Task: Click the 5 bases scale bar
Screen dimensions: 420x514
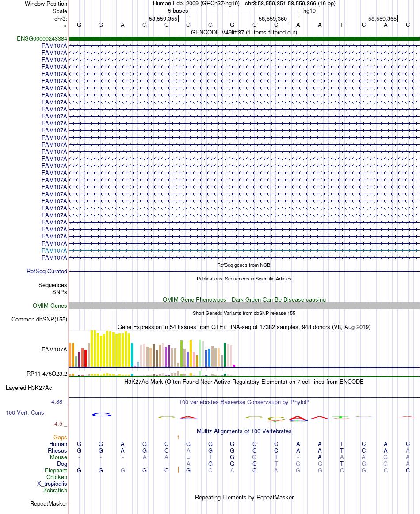Action: [244, 11]
